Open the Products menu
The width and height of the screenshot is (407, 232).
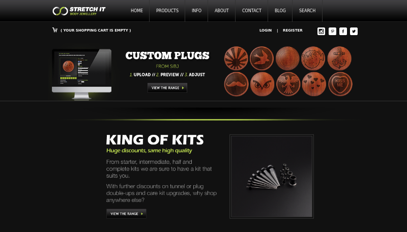coord(167,11)
